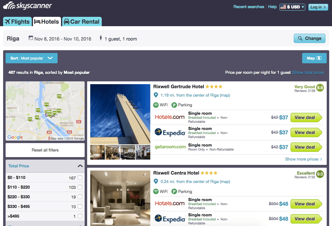Check the >$495 price filter
332x226 pixels.
(x=80, y=216)
